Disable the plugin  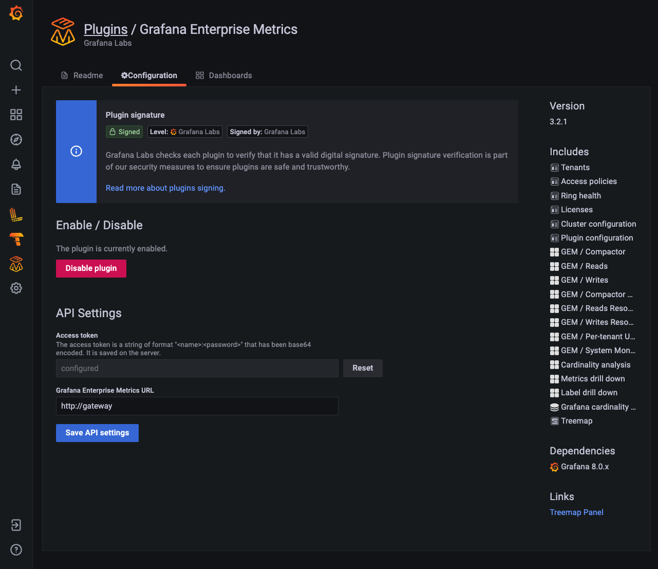[x=91, y=268]
